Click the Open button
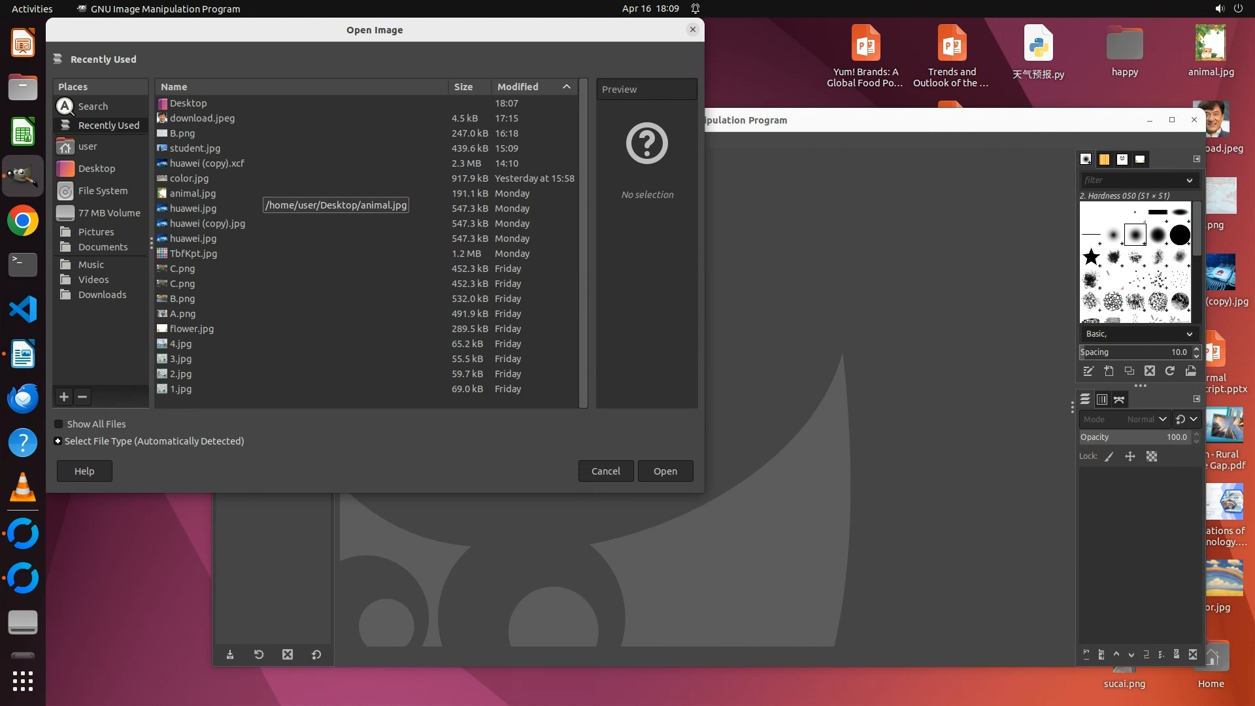Screen dimensions: 1255x706 click(x=665, y=471)
